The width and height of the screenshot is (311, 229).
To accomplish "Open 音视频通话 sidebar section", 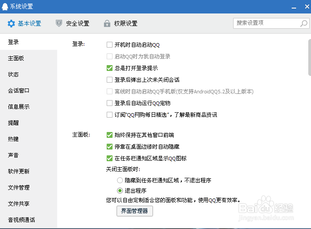I will 28,220.
